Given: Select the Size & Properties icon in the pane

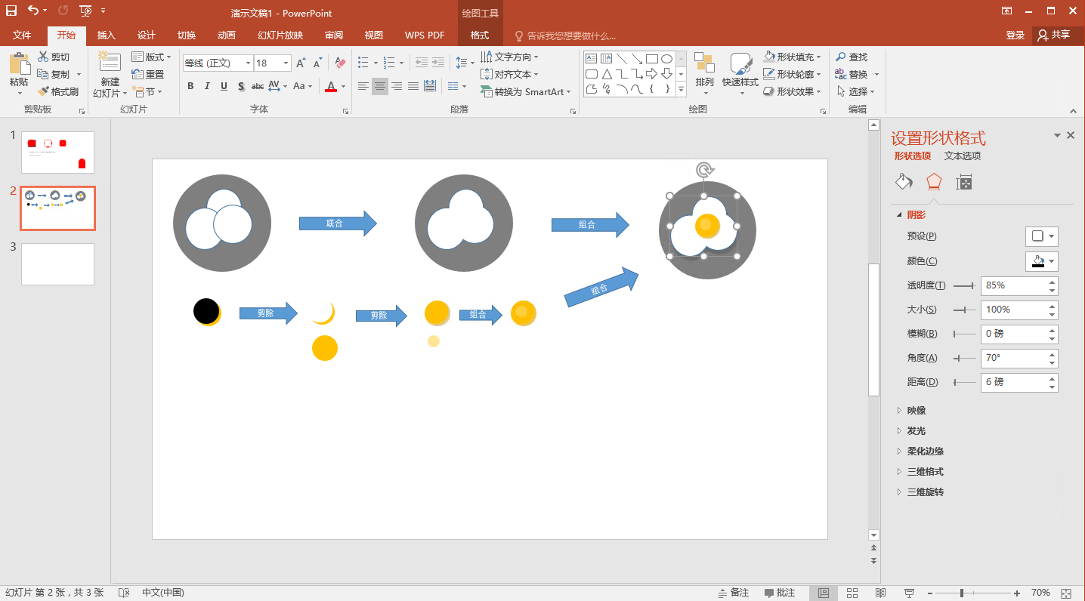Looking at the screenshot, I should pyautogui.click(x=963, y=182).
